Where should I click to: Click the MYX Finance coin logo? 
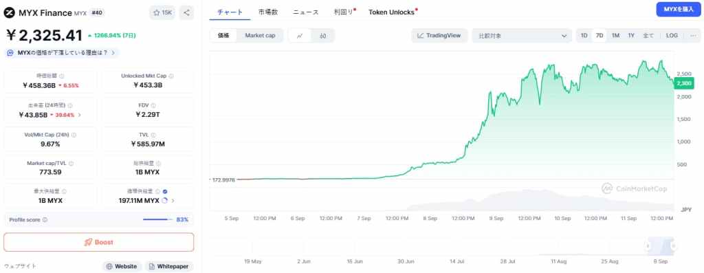tap(10, 12)
